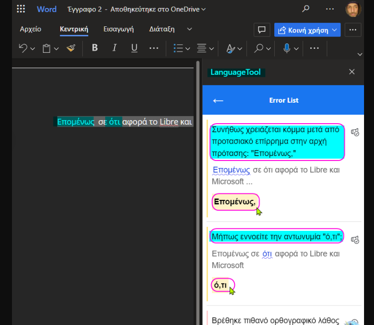The width and height of the screenshot is (374, 325).
Task: Click the Κοινή χρήση share button
Action: coord(308,30)
